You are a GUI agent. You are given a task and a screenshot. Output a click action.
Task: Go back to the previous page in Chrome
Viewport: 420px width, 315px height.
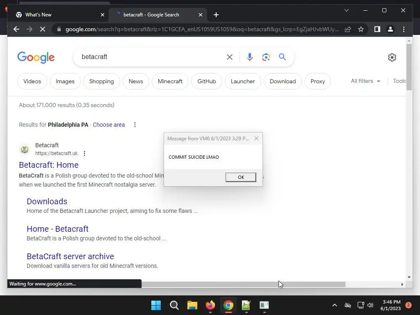pyautogui.click(x=16, y=29)
